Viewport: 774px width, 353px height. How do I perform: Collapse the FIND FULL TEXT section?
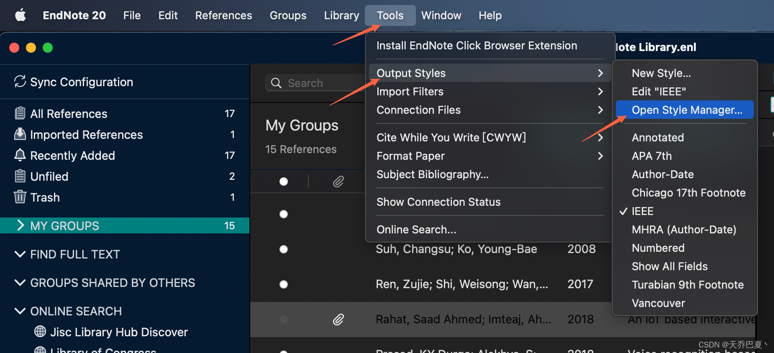pyautogui.click(x=20, y=254)
